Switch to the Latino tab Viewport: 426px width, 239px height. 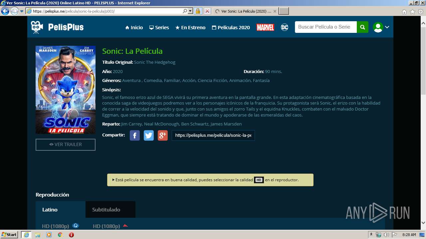click(x=61, y=209)
